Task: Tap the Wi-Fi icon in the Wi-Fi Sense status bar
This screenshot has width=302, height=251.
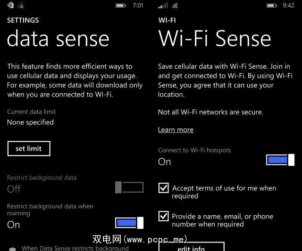Action: pyautogui.click(x=175, y=6)
